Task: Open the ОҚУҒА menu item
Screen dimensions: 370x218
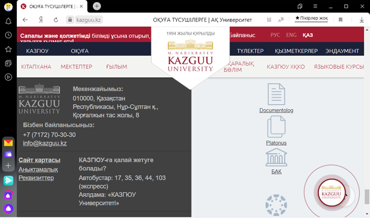Action: pyautogui.click(x=80, y=51)
